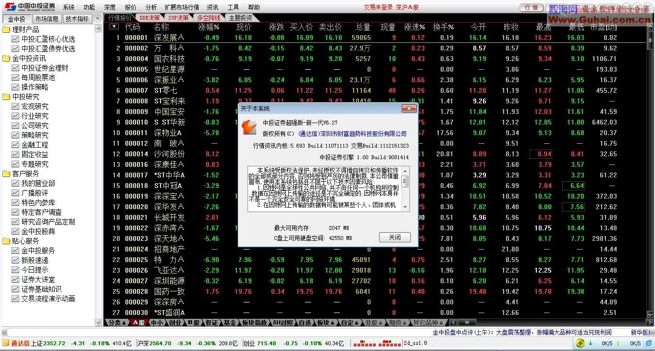Select the AH对照 bottom tab

click(283, 323)
